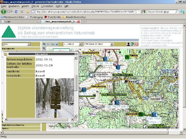Click hiker marker above Wgw. Asch label
This screenshot has width=186, height=139.
[x=154, y=115]
